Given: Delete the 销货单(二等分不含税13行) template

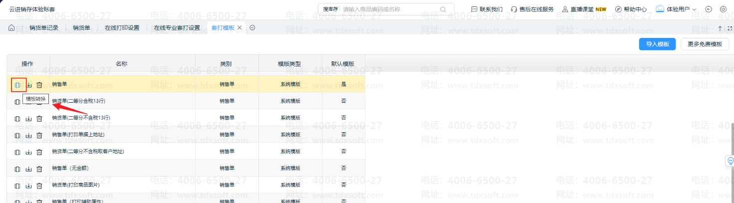Looking at the screenshot, I should [39, 119].
